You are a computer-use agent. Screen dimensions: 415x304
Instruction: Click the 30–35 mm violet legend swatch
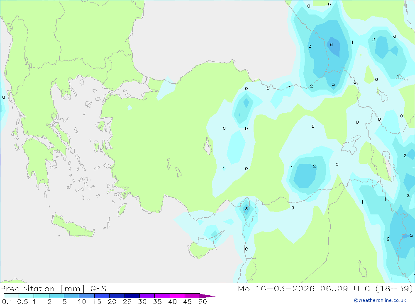click(x=147, y=296)
